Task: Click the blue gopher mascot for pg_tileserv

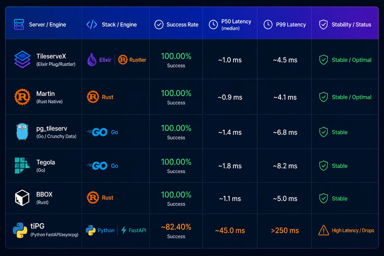Action: (22, 132)
